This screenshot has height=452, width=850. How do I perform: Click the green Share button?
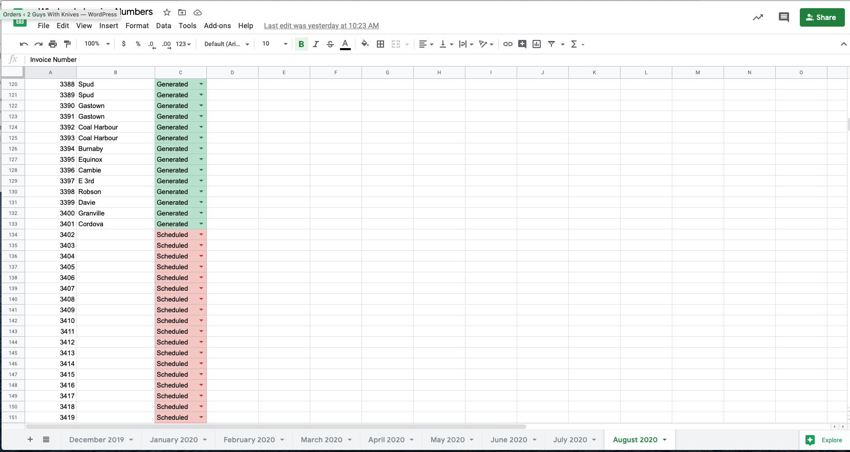point(822,17)
